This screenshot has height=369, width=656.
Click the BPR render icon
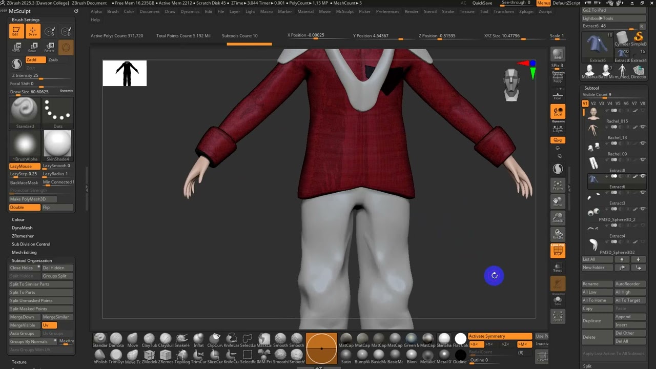[558, 54]
